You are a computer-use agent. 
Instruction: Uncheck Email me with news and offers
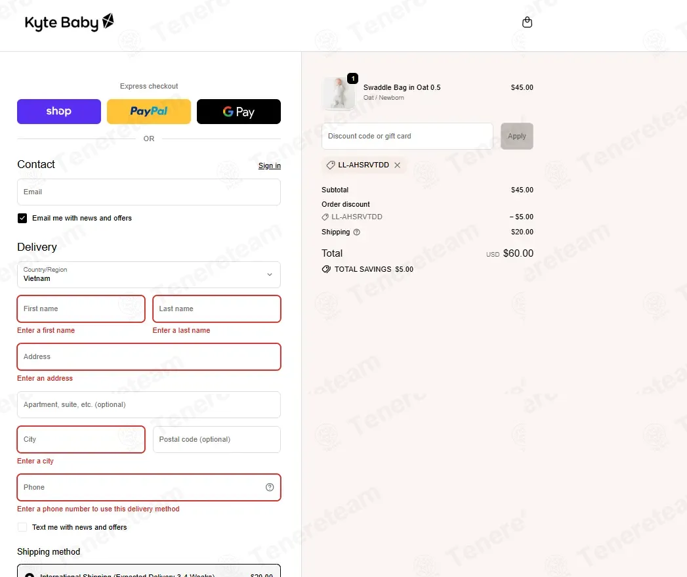(22, 218)
